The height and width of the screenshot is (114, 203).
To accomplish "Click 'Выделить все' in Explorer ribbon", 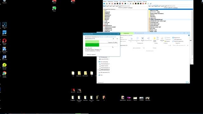I will (x=176, y=38).
